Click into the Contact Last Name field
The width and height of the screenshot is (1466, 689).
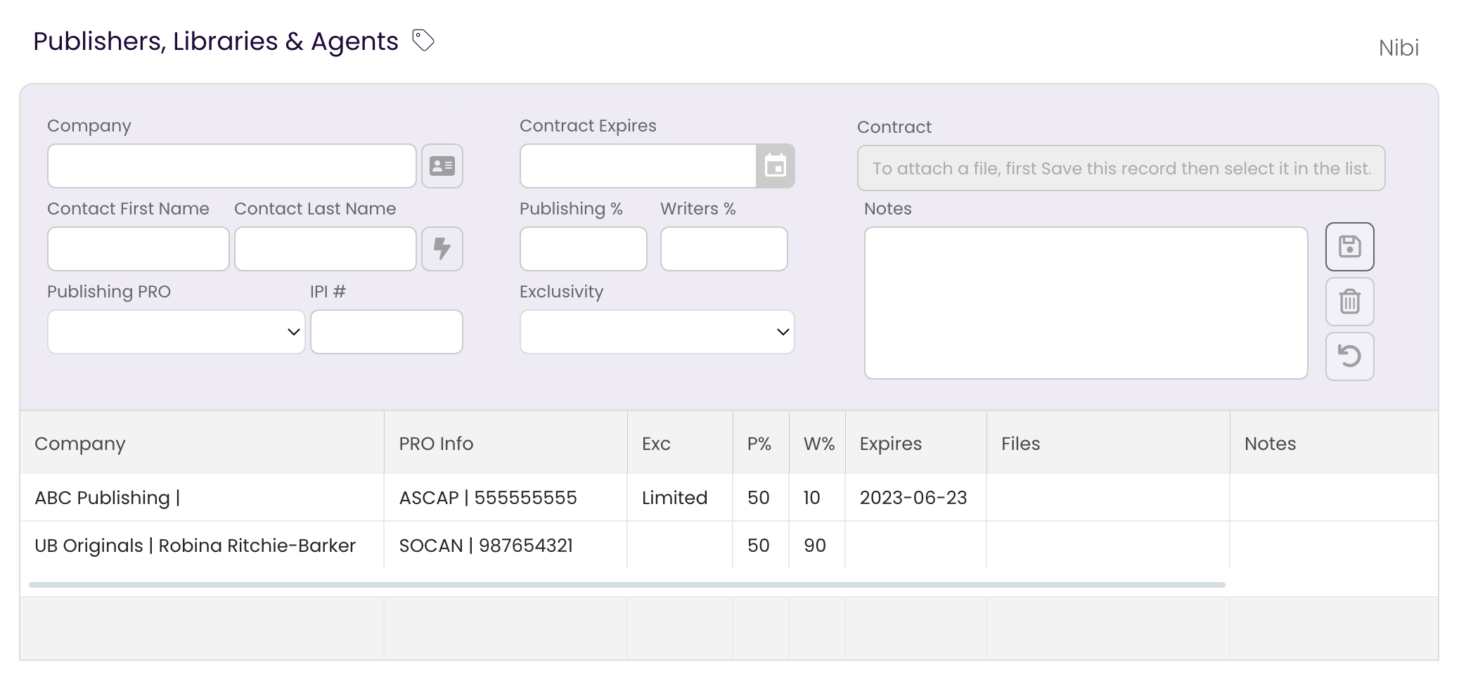[326, 249]
